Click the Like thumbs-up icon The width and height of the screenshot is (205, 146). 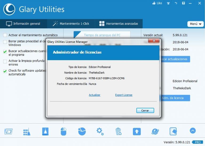pyautogui.click(x=154, y=3)
